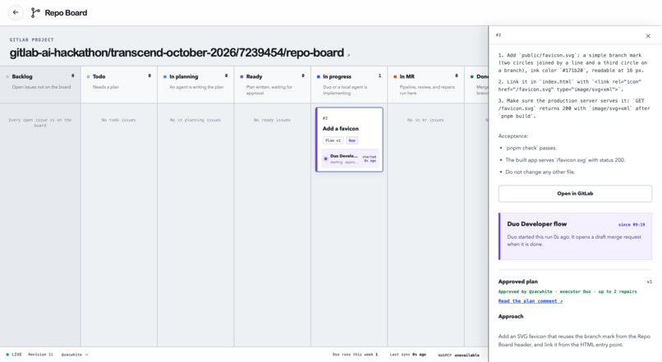The width and height of the screenshot is (662, 362).
Task: Click 'since 09:19' timestamp
Action: tap(632, 225)
